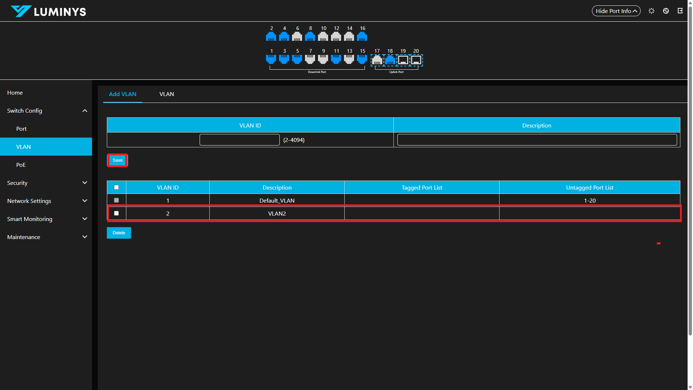693x390 pixels.
Task: Click the Delete button
Action: coord(119,233)
